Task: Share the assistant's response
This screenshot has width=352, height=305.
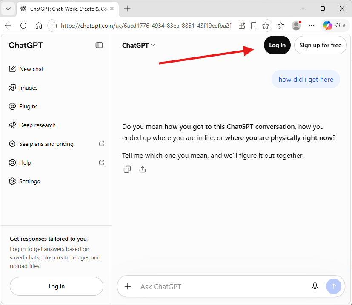Action: [x=143, y=169]
